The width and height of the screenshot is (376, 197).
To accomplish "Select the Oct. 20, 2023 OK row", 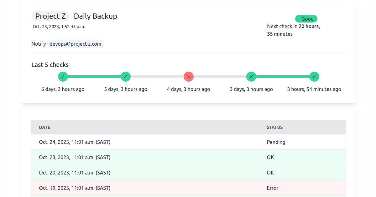I will pyautogui.click(x=188, y=173).
